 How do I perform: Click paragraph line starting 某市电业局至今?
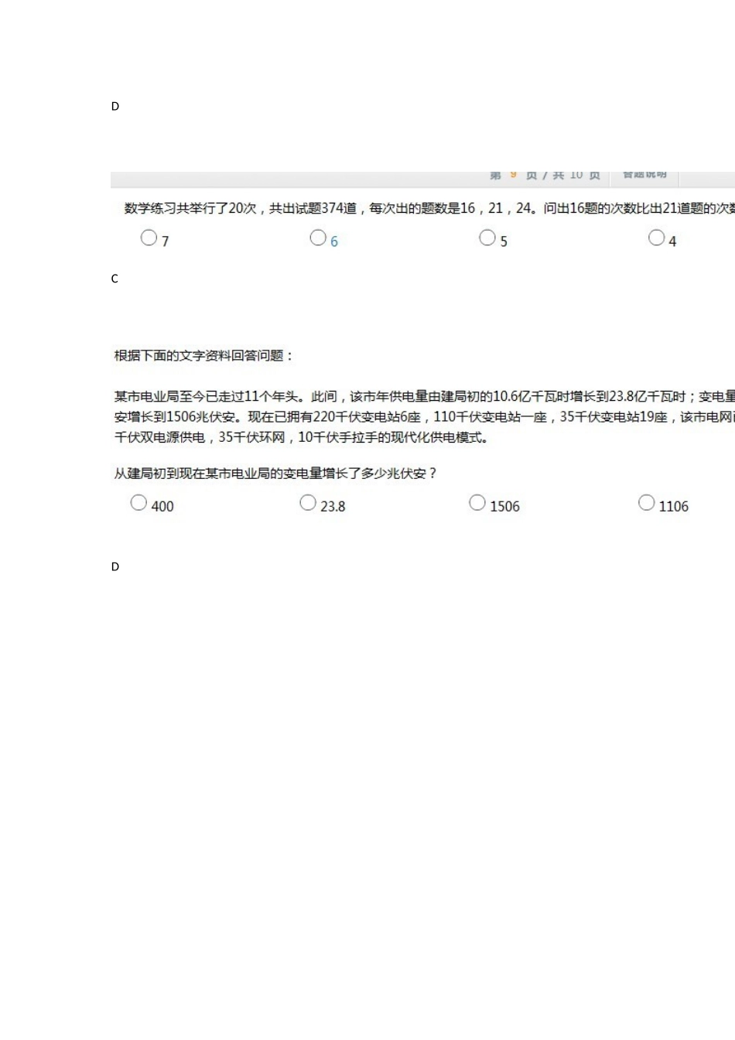click(x=424, y=397)
